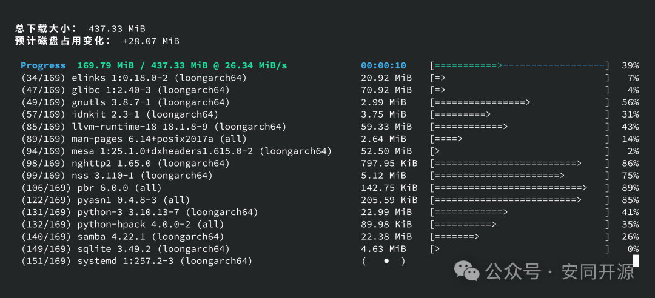Viewport: 655px width, 298px height.
Task: Click the terminal cursor block
Action: pyautogui.click(x=636, y=261)
